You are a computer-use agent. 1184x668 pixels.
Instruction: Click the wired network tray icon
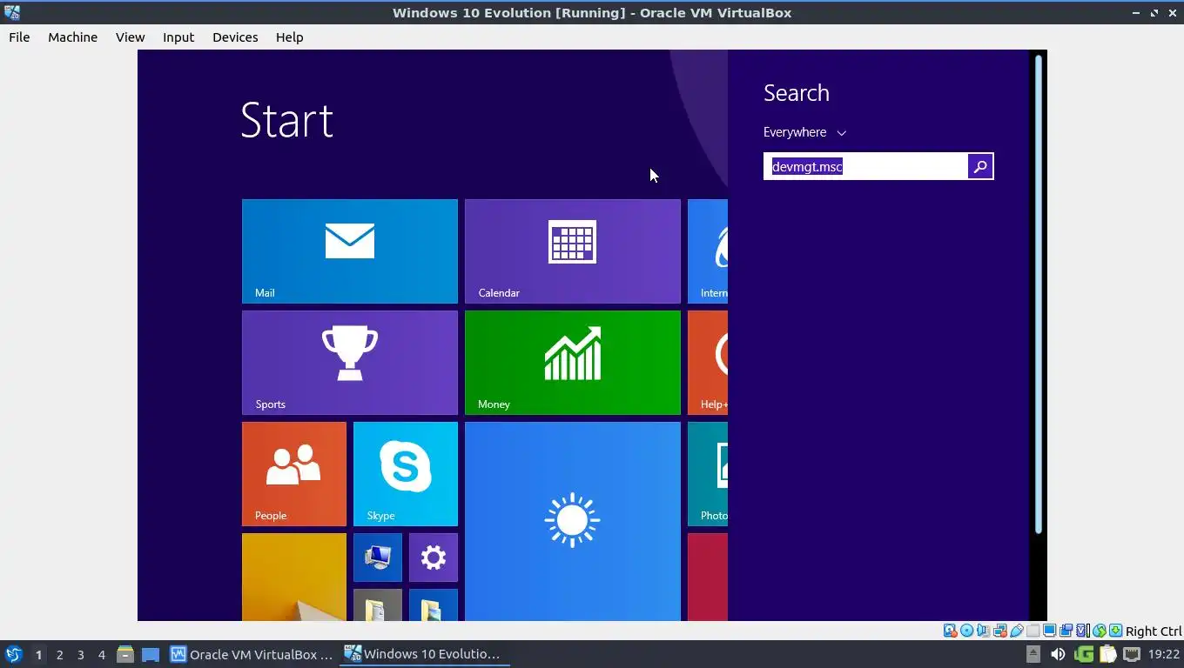(1132, 654)
